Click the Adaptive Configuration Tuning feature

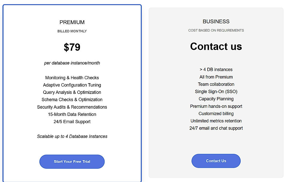pyautogui.click(x=72, y=85)
